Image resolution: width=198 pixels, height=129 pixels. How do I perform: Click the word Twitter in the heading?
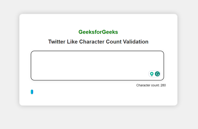57,42
